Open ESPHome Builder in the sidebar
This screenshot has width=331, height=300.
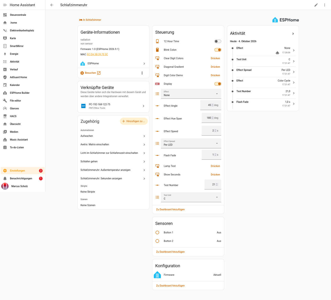coord(23,93)
